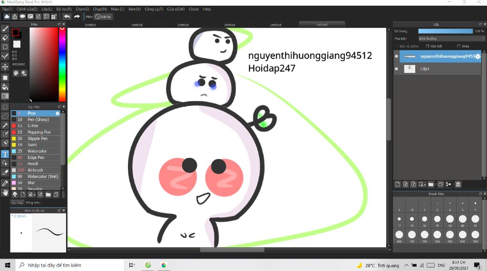
Task: Click Lớp1 layer thumbnail
Action: pos(409,69)
